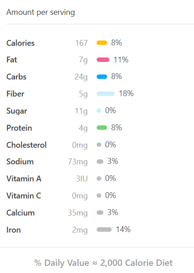Click the gray Iron progress bar
194x273 pixels.
point(104,229)
